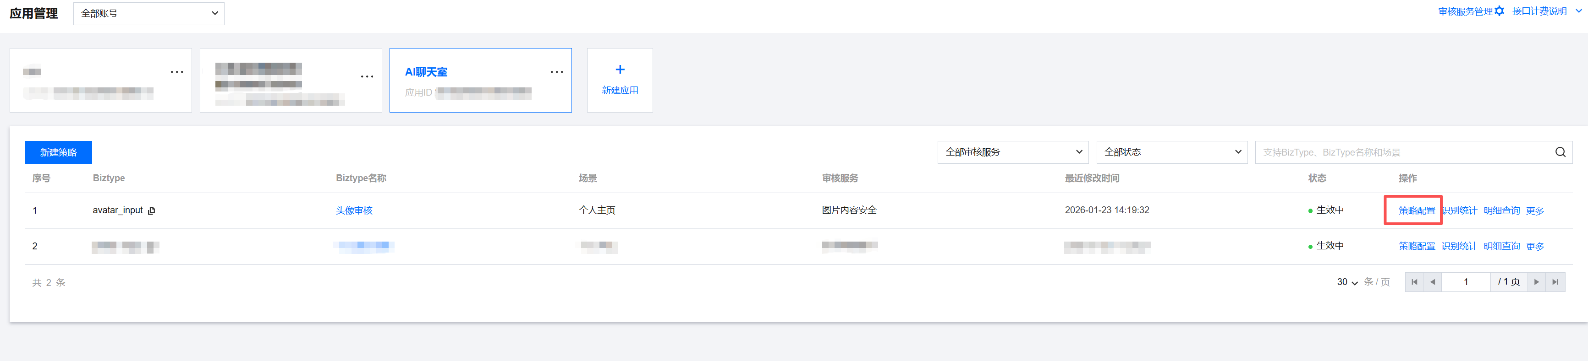Image resolution: width=1588 pixels, height=361 pixels.
Task: Open the gear icon for review service management
Action: [1499, 11]
